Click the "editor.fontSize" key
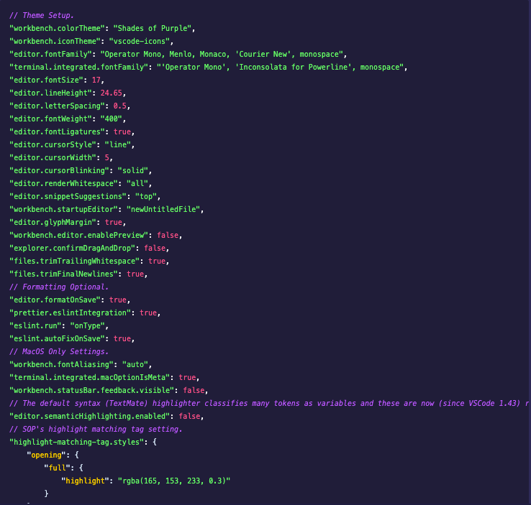The height and width of the screenshot is (505, 531). point(46,80)
